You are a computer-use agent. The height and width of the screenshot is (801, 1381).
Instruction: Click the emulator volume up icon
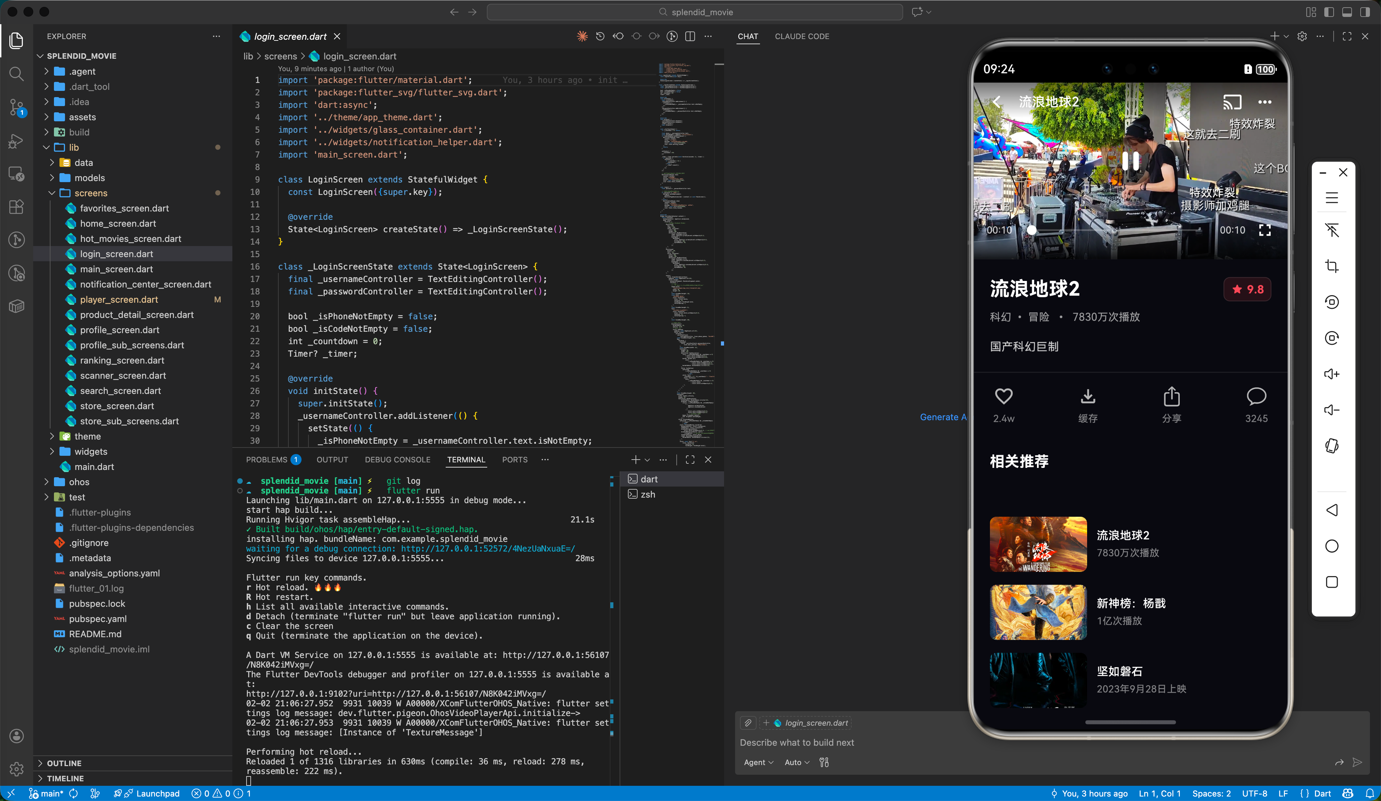pyautogui.click(x=1332, y=374)
